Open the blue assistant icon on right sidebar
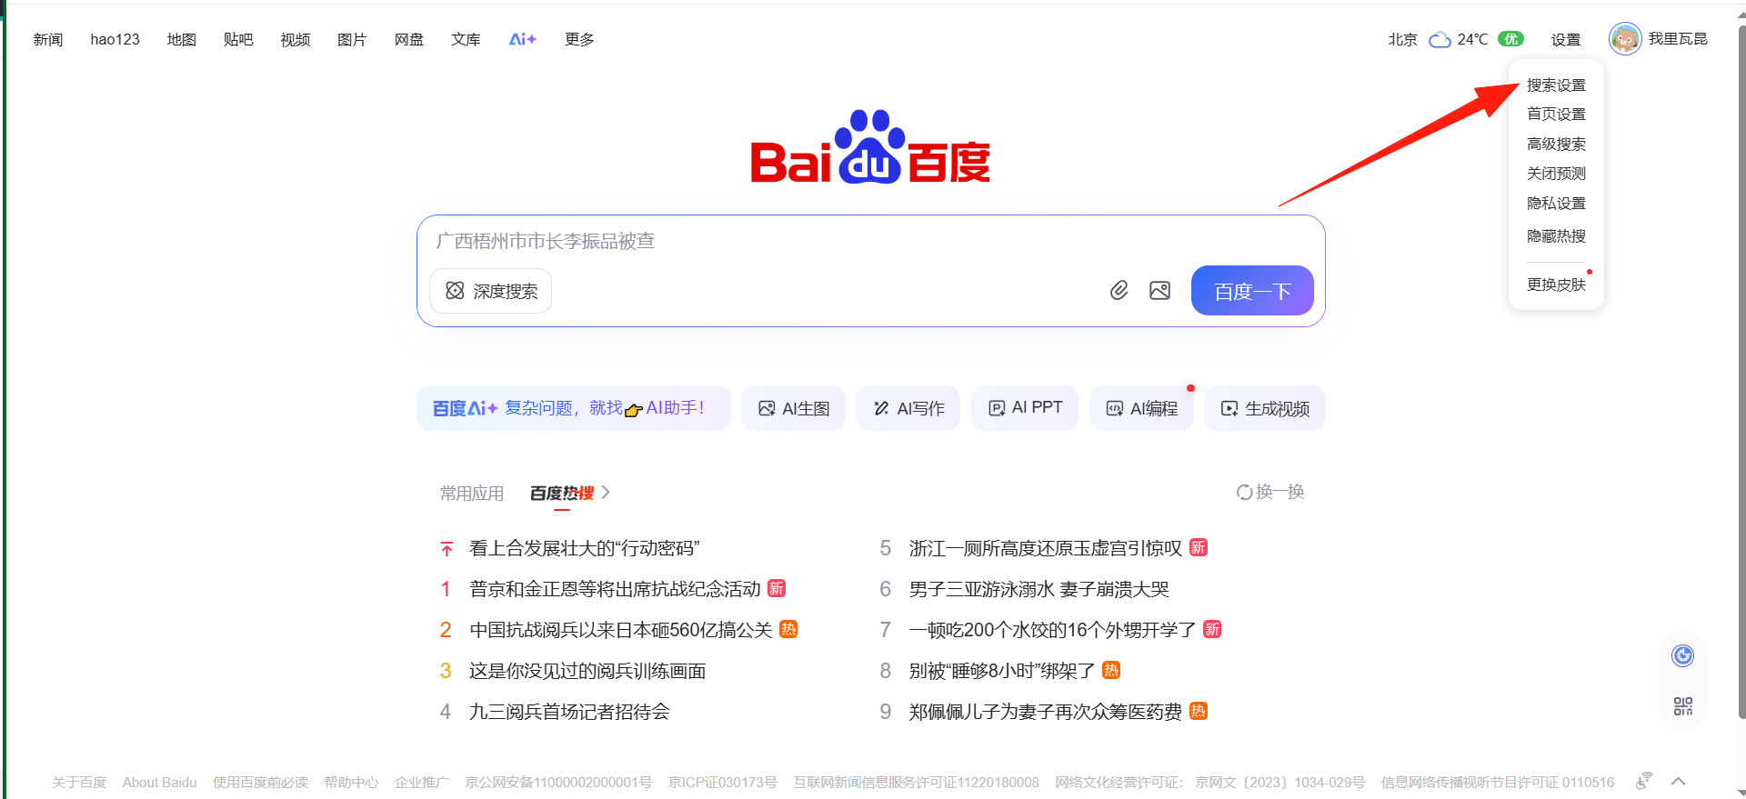This screenshot has width=1746, height=799. tap(1682, 655)
